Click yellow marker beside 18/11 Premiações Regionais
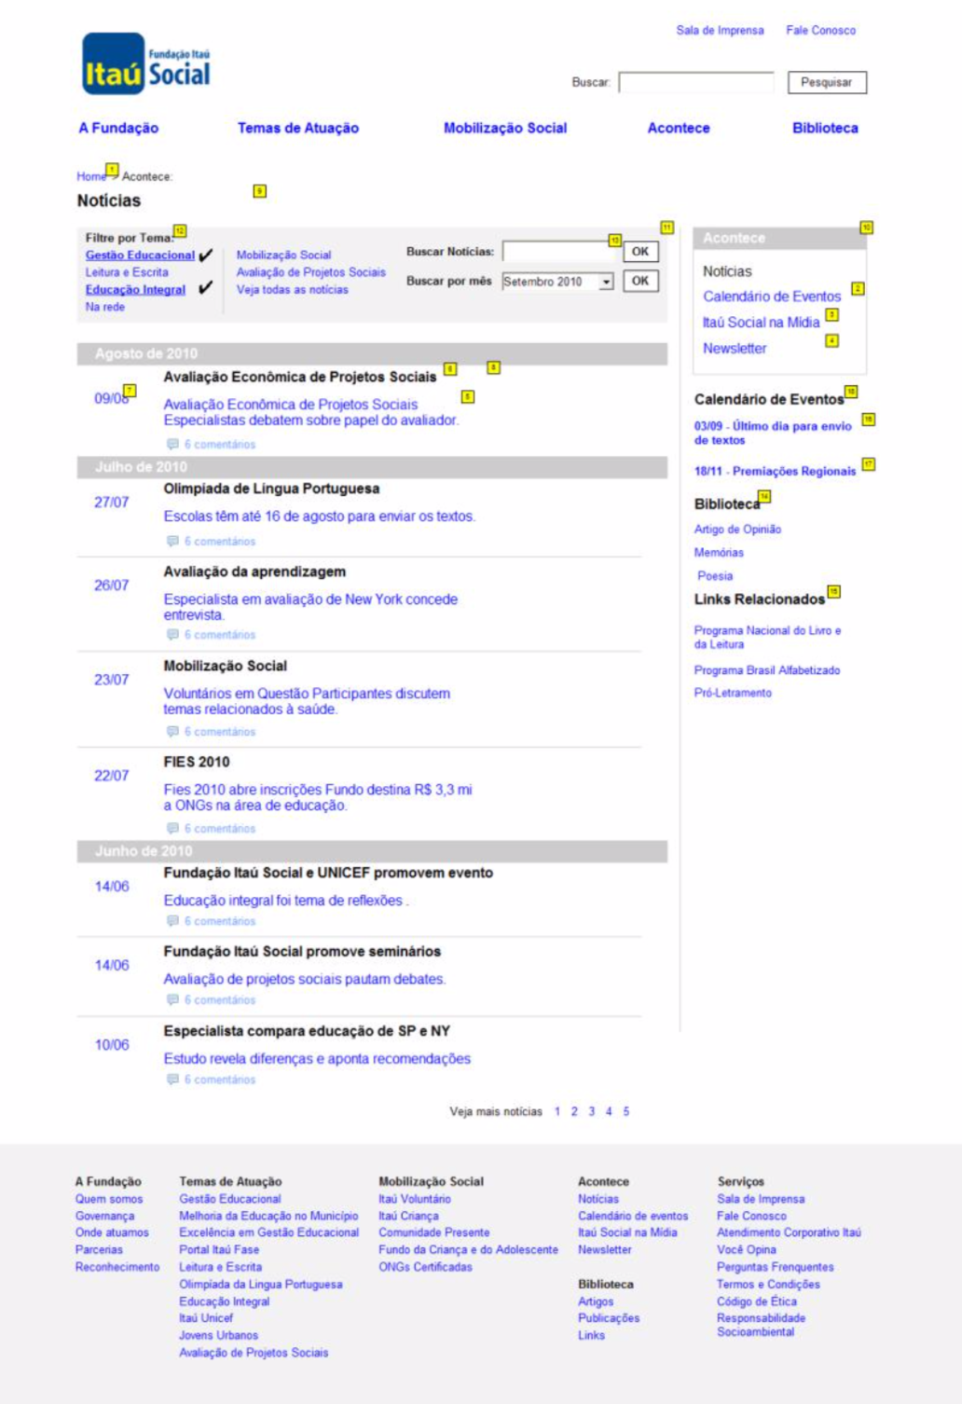This screenshot has height=1404, width=962. [868, 464]
